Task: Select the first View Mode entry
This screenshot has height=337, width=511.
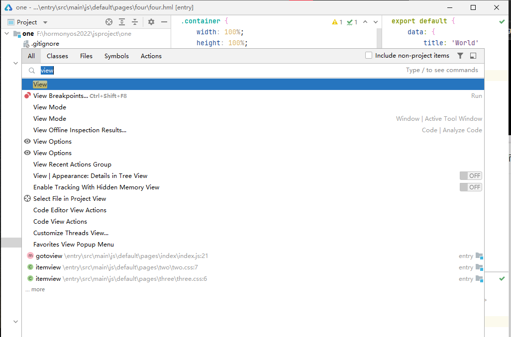Action: pos(253,107)
